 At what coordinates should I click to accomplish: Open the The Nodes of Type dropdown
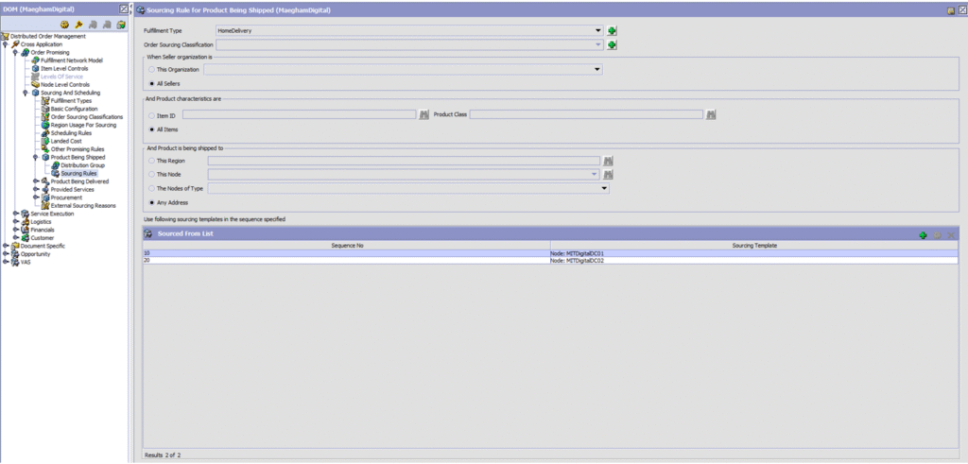[604, 189]
